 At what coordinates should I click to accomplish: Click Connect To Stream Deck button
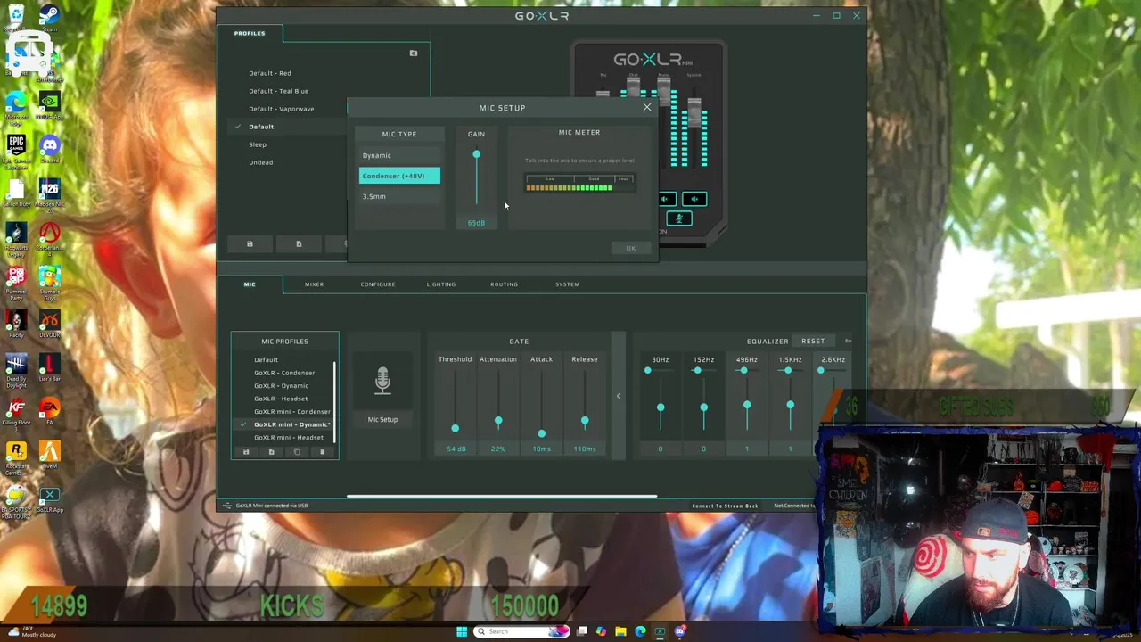(x=725, y=506)
